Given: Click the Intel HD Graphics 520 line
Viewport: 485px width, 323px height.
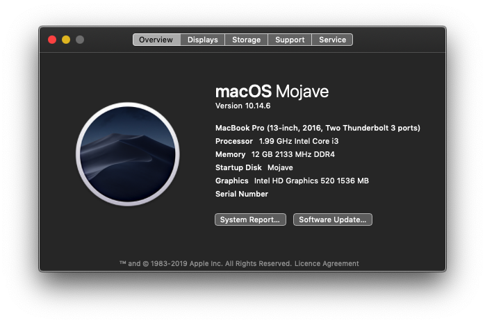Looking at the screenshot, I should coord(292,181).
